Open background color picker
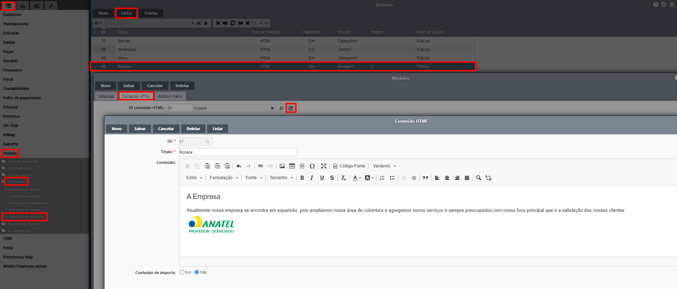This screenshot has width=677, height=289. (369, 178)
